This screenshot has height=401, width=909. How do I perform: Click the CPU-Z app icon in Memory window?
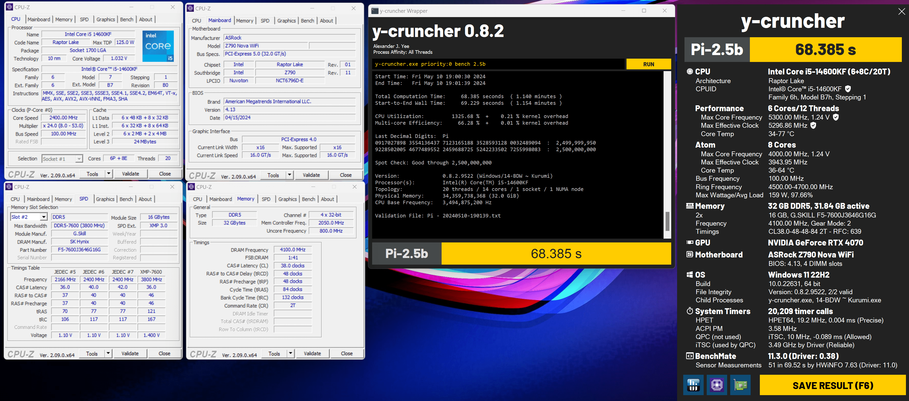(192, 187)
